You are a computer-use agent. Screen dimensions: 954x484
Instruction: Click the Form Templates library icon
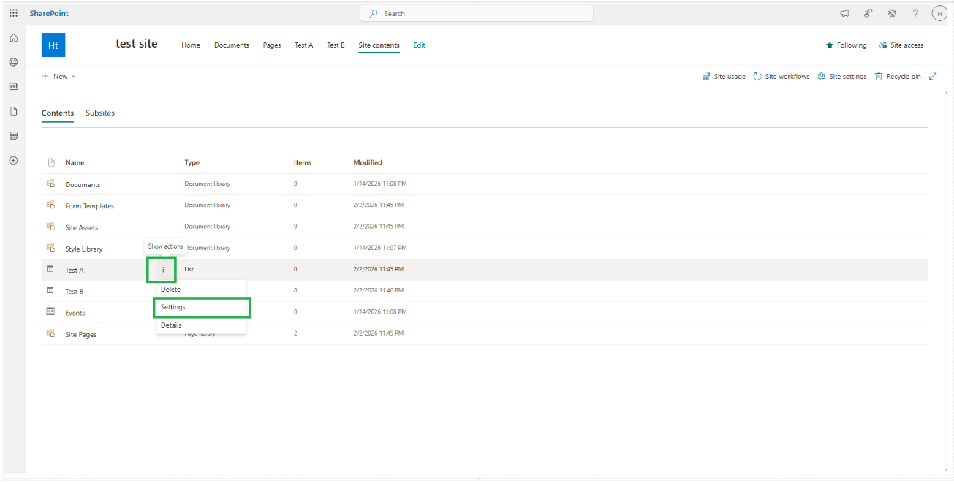pos(50,205)
